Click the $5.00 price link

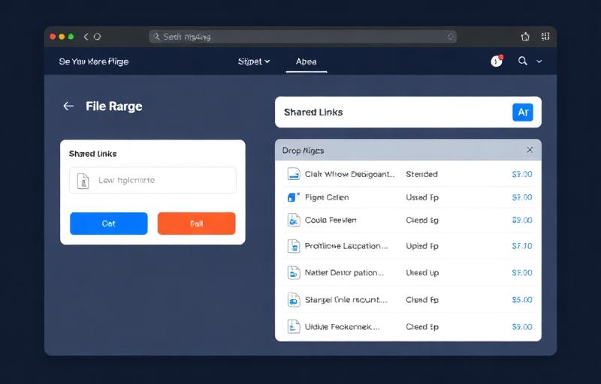[x=522, y=299]
